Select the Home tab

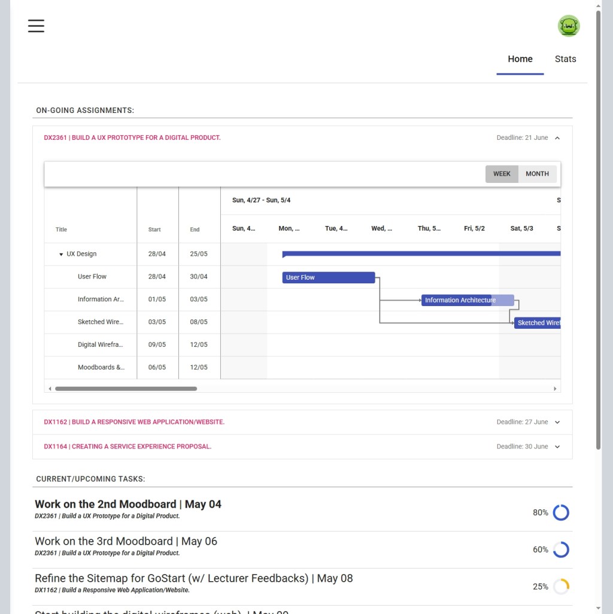pyautogui.click(x=520, y=59)
